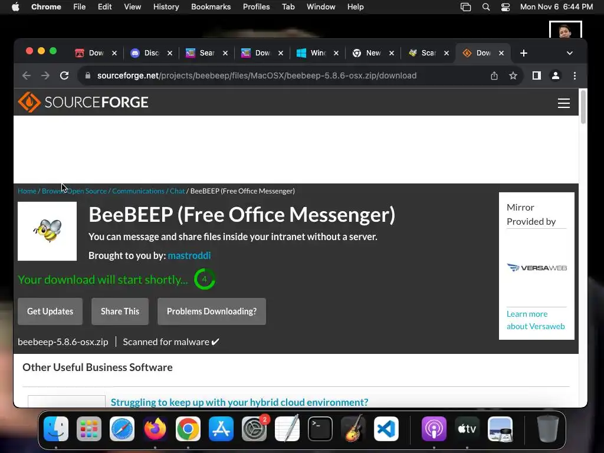Click beebeep-5.8.6-osx.zip file name
The height and width of the screenshot is (453, 604).
63,342
